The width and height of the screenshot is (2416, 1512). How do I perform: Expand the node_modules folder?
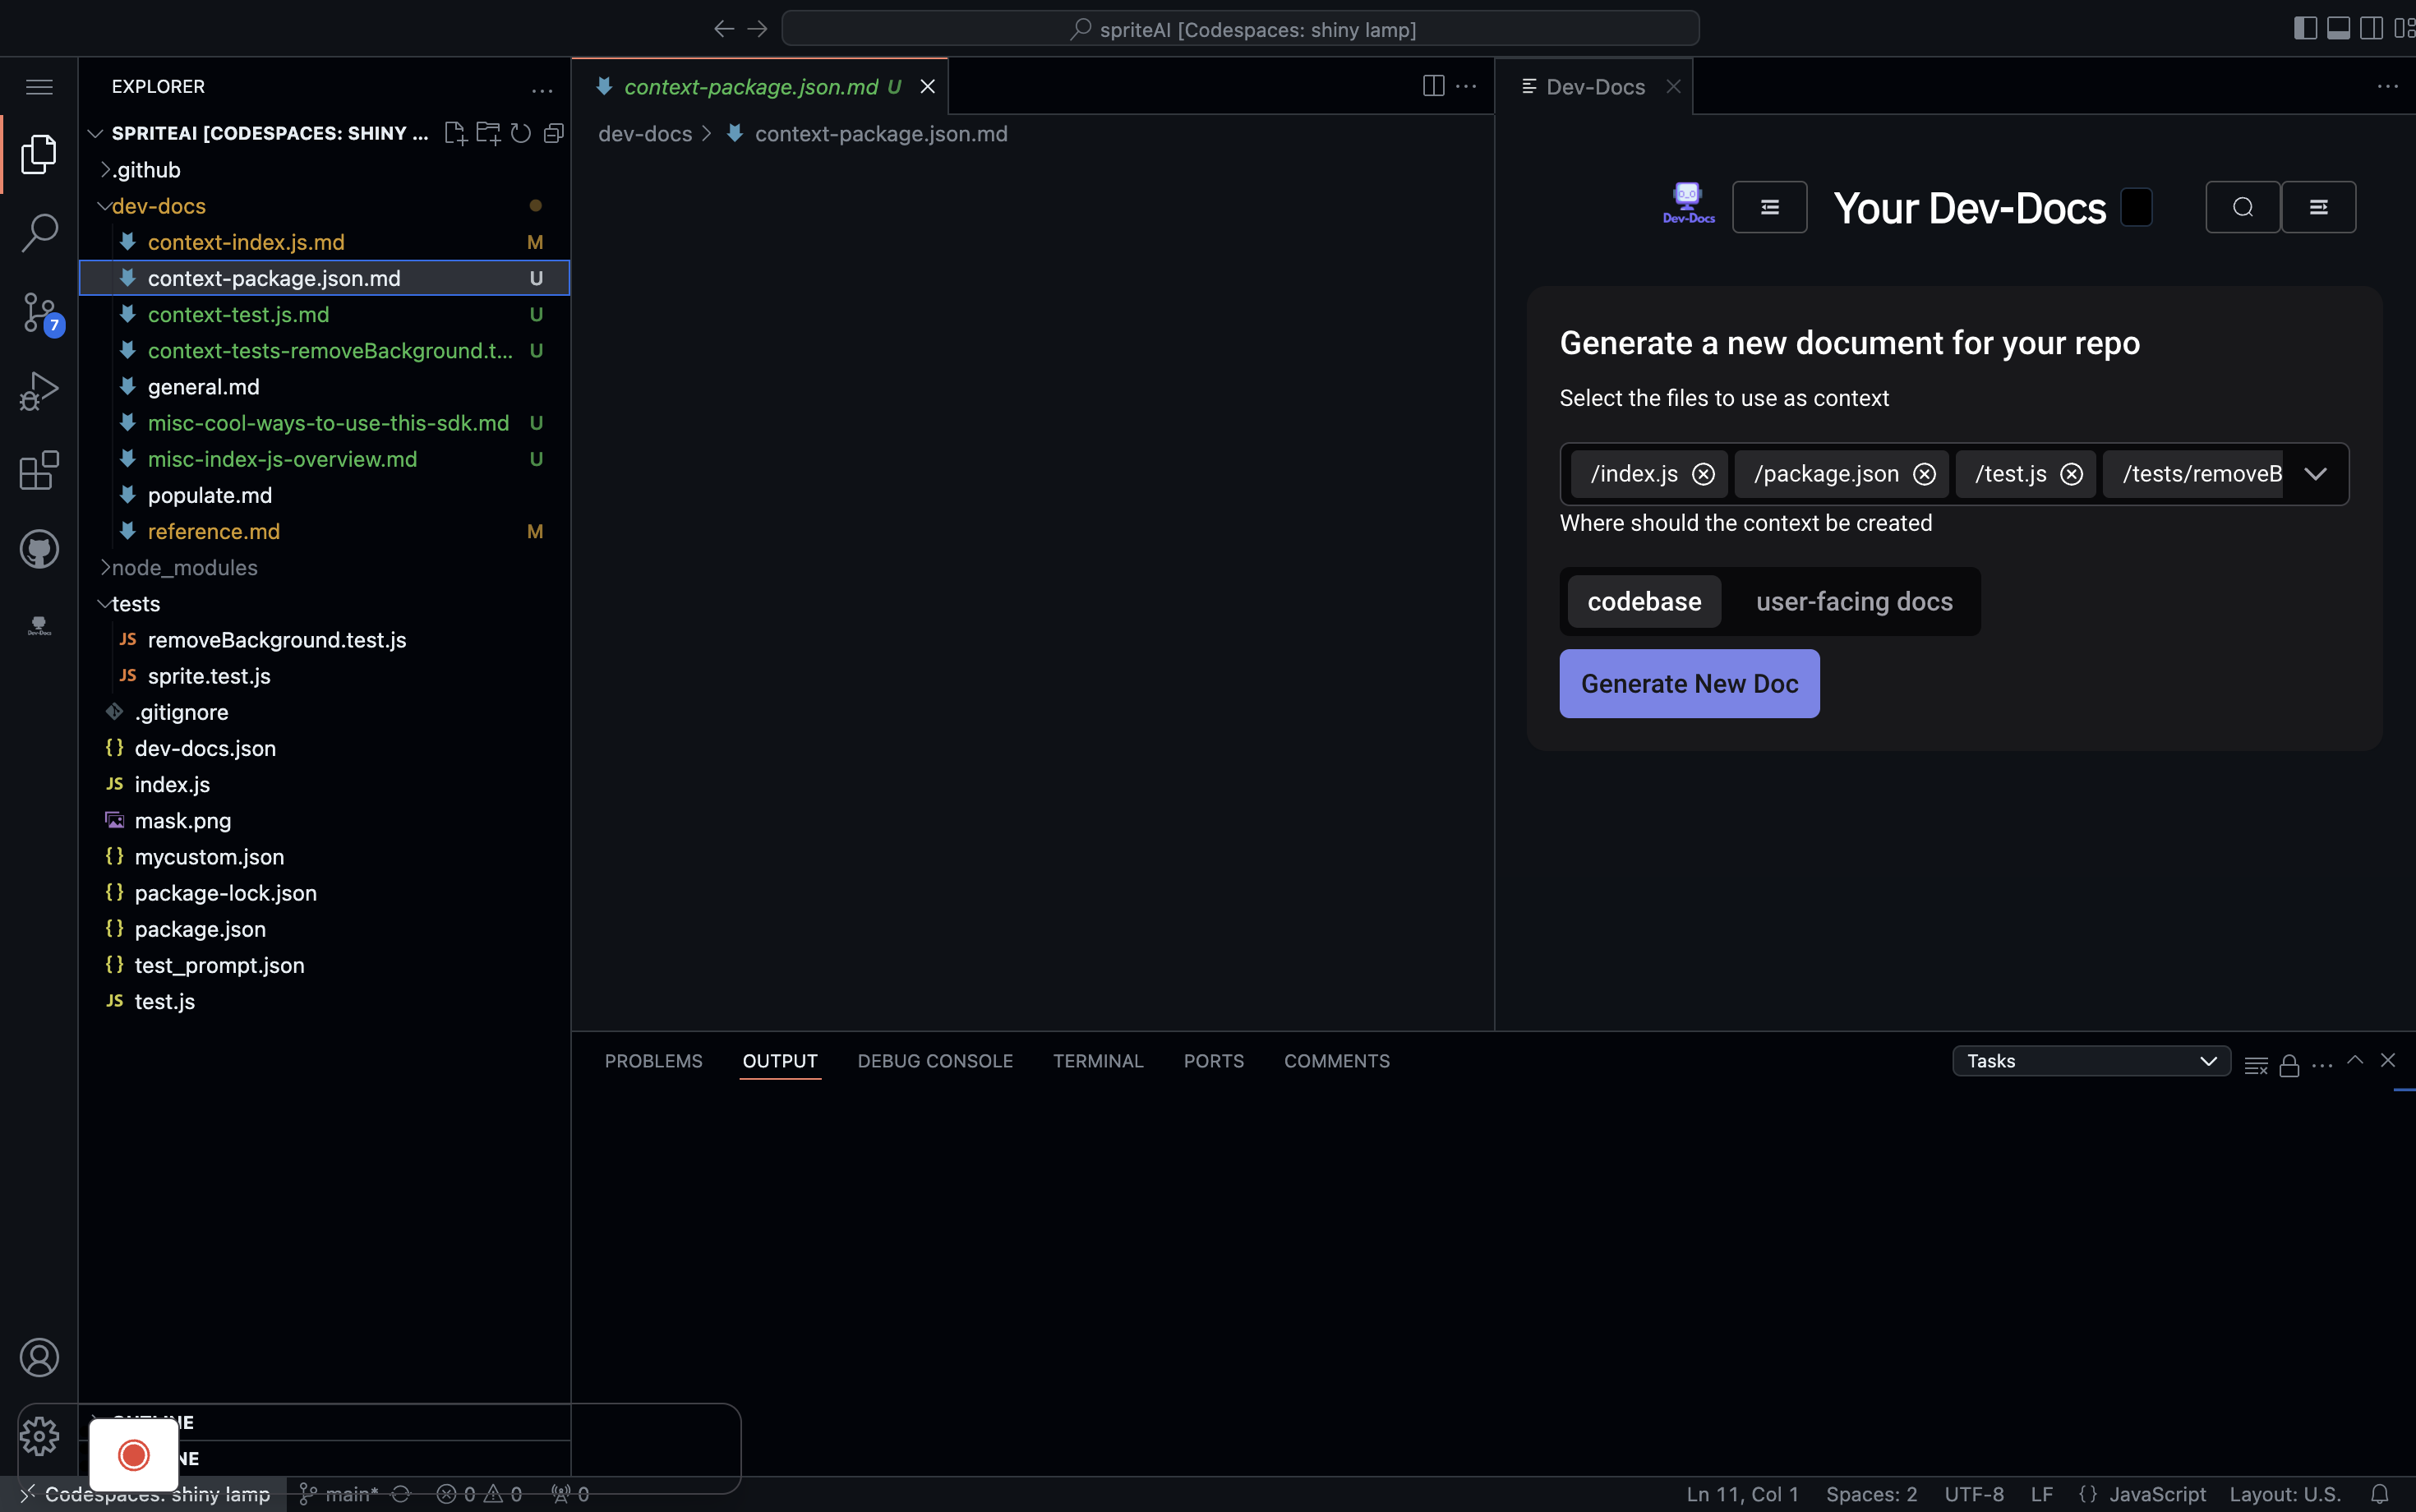pyautogui.click(x=184, y=567)
